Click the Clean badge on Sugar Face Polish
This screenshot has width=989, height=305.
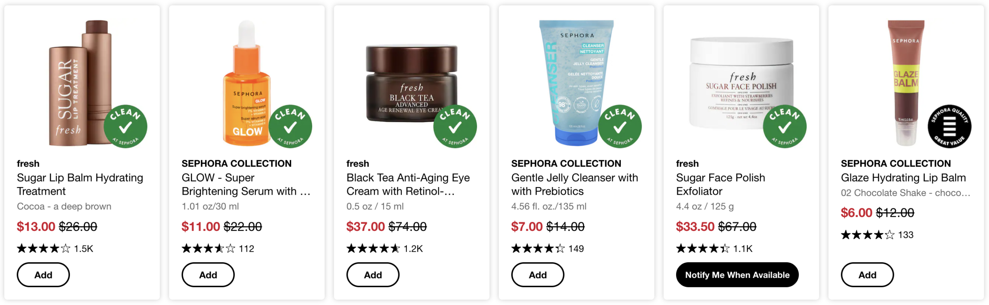pyautogui.click(x=785, y=126)
